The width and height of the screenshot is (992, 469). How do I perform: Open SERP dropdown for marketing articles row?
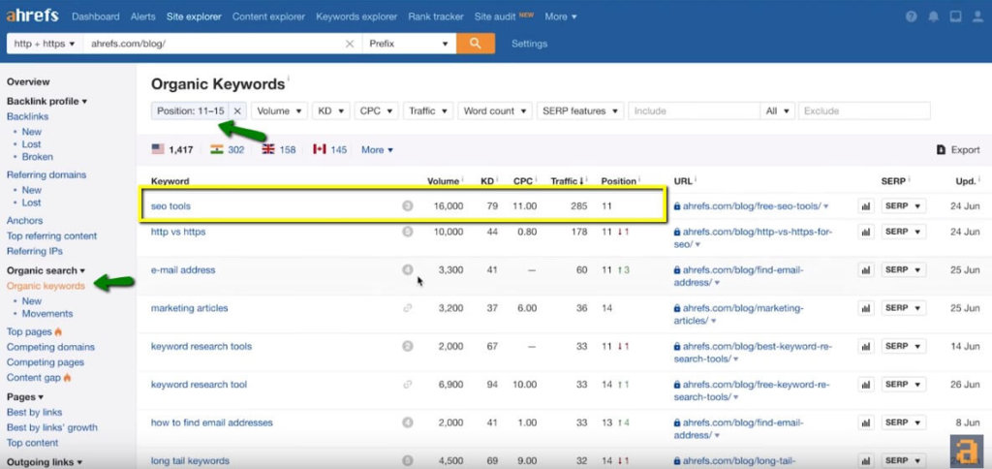[x=904, y=308]
